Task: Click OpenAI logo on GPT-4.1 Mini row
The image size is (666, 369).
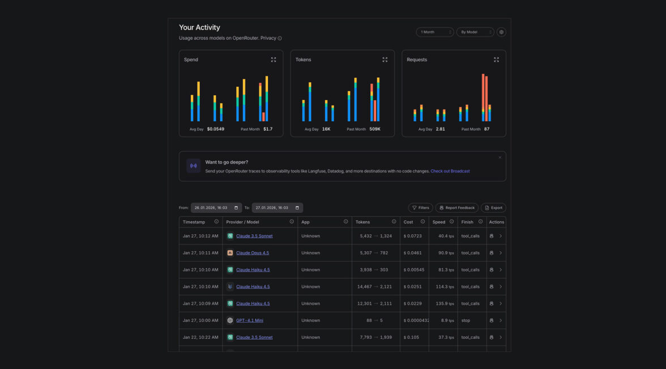Action: 230,320
